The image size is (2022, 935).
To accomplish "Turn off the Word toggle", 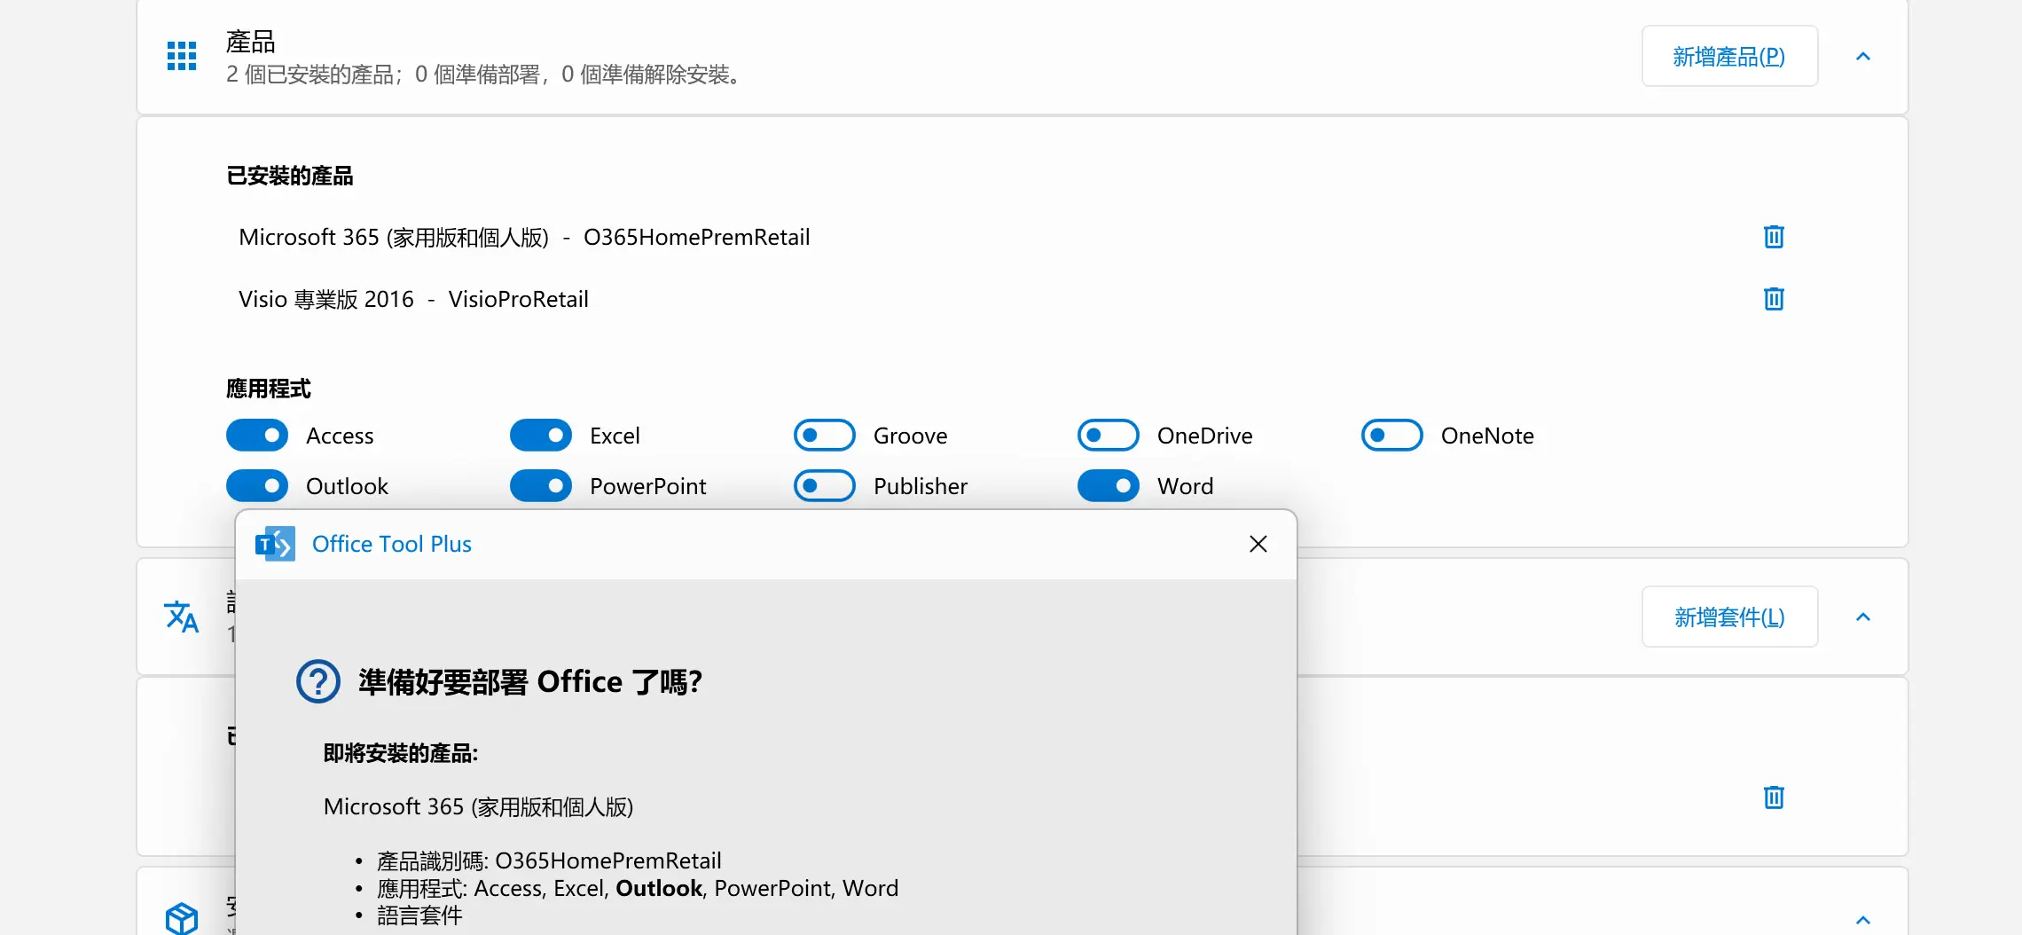I will click(1109, 486).
